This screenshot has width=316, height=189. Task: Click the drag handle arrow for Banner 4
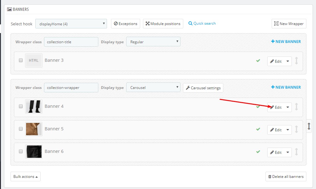(x=296, y=107)
